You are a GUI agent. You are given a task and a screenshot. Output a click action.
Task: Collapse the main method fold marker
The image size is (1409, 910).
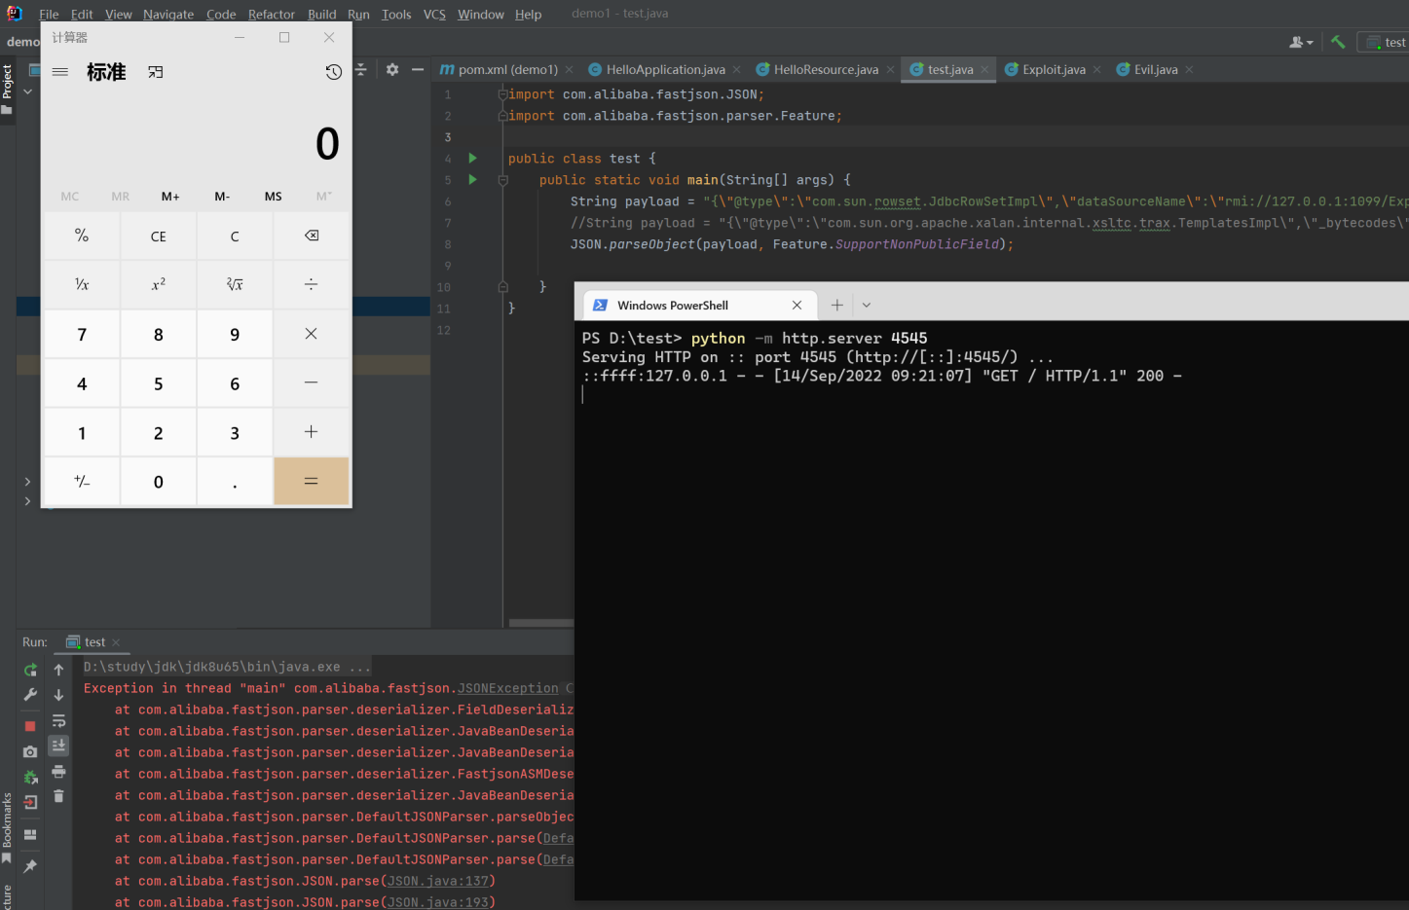tap(503, 180)
